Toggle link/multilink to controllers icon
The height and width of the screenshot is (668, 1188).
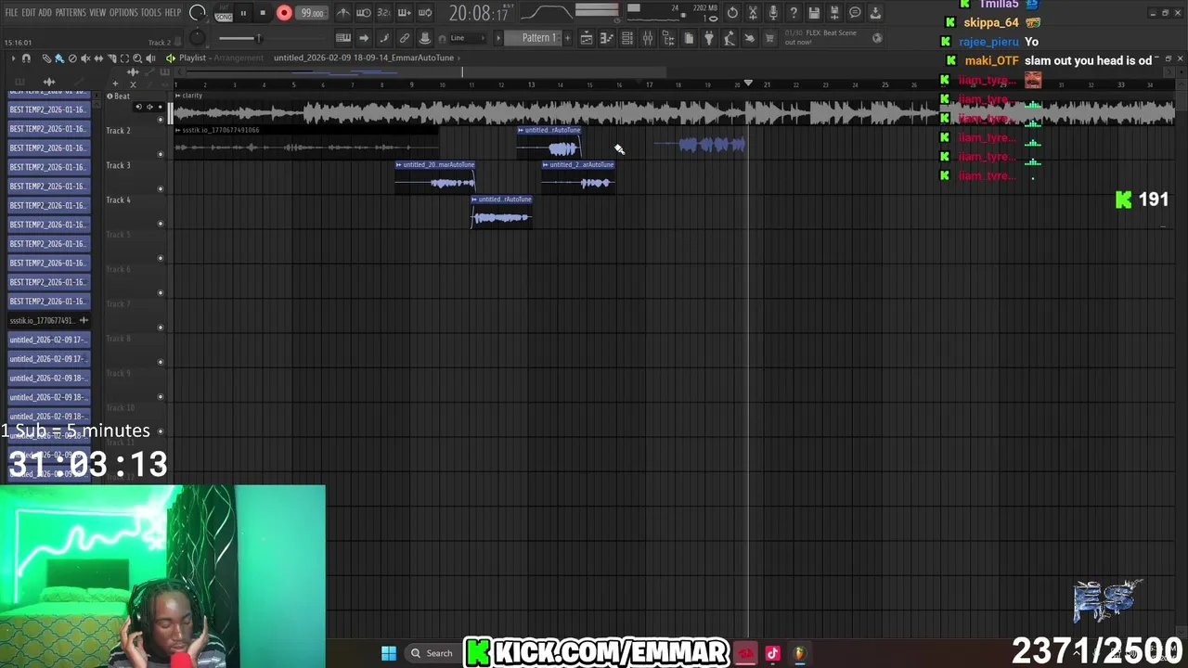[405, 38]
